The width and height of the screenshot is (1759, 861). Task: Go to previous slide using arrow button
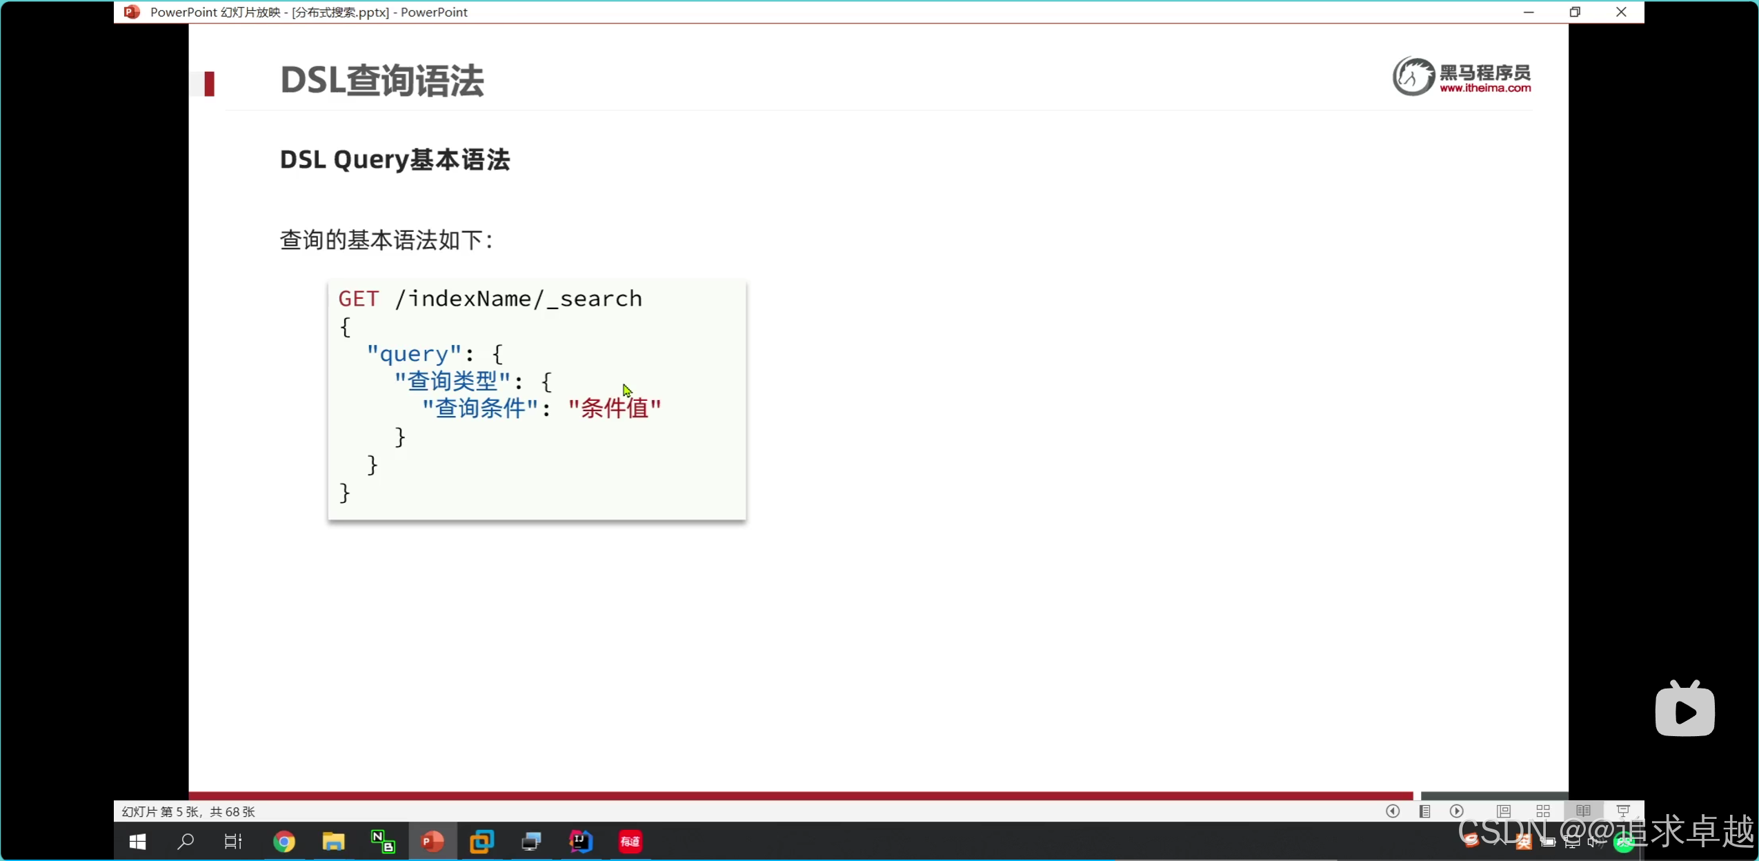click(1392, 811)
